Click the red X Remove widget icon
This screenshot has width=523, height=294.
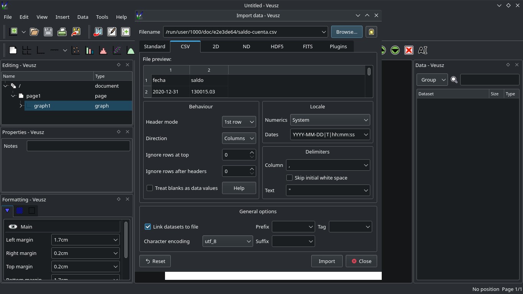pos(409,50)
